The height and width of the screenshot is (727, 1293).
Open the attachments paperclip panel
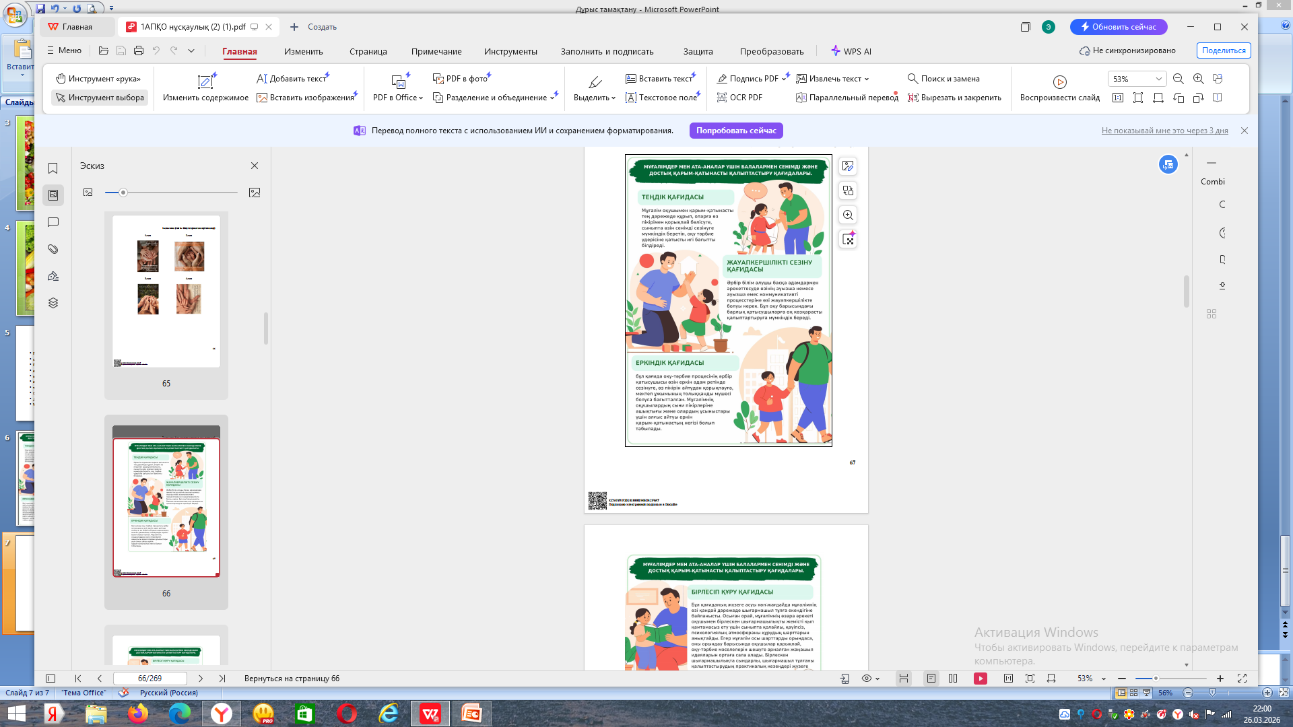pyautogui.click(x=53, y=249)
